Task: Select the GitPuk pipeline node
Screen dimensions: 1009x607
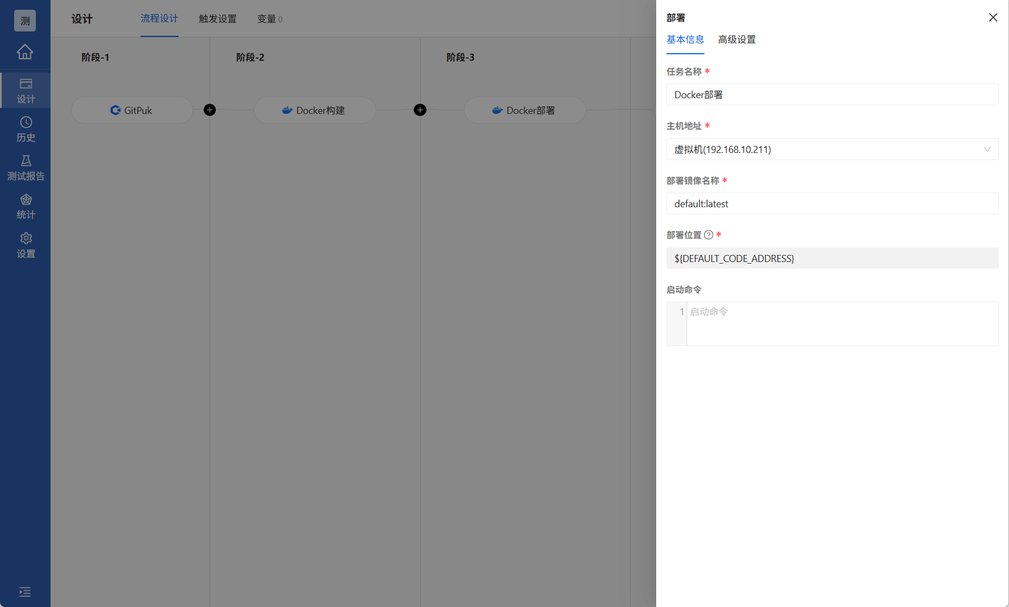Action: pyautogui.click(x=131, y=110)
